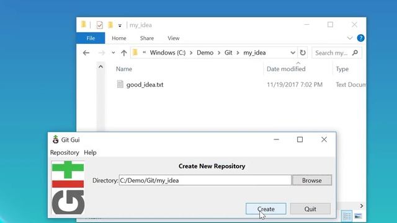Open recent locations dropdown arrow
This screenshot has width=397, height=223.
click(x=113, y=53)
